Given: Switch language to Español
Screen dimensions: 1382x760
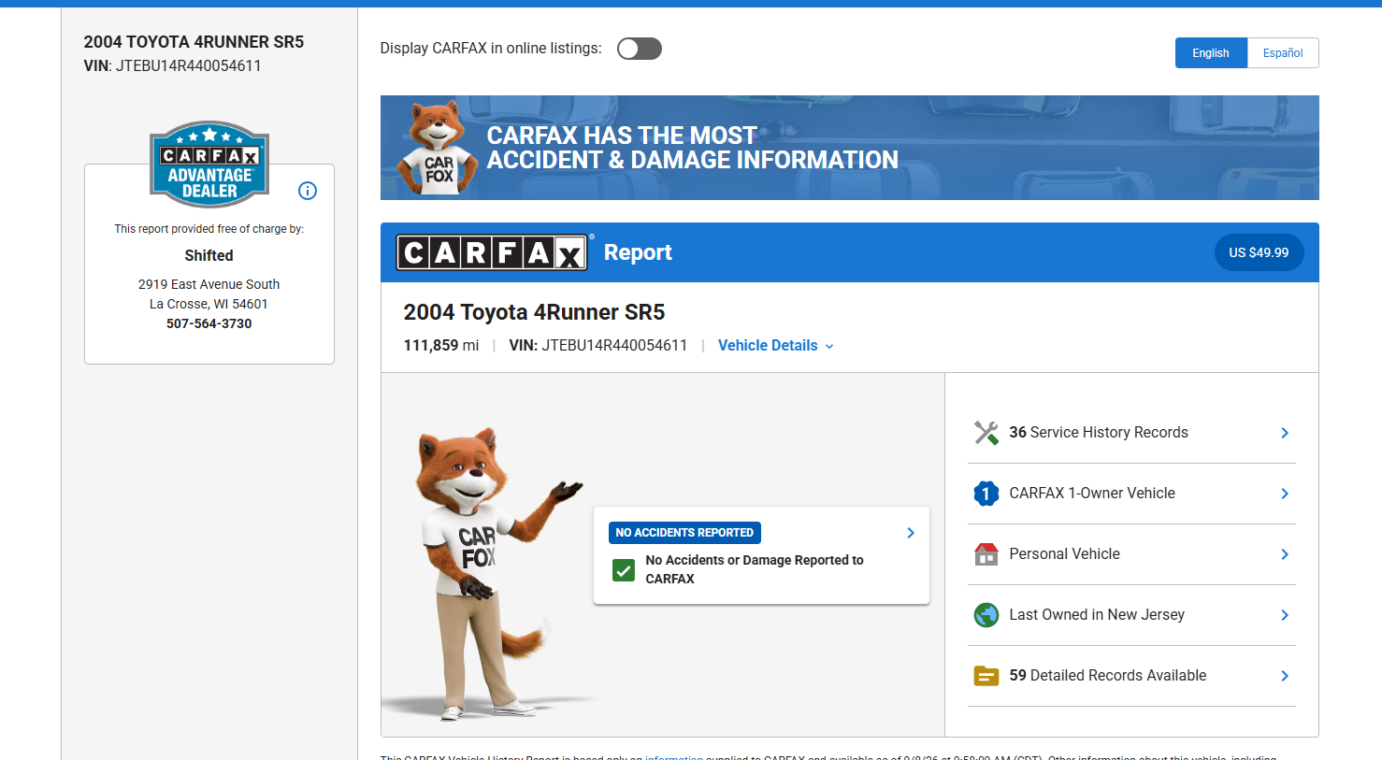Looking at the screenshot, I should (x=1283, y=53).
